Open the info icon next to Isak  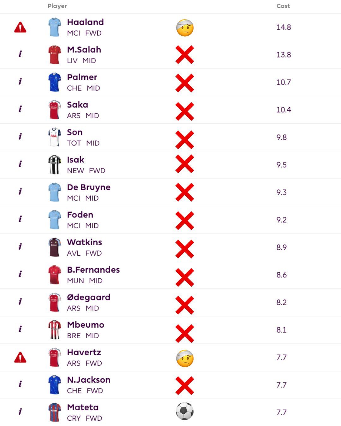(x=20, y=164)
